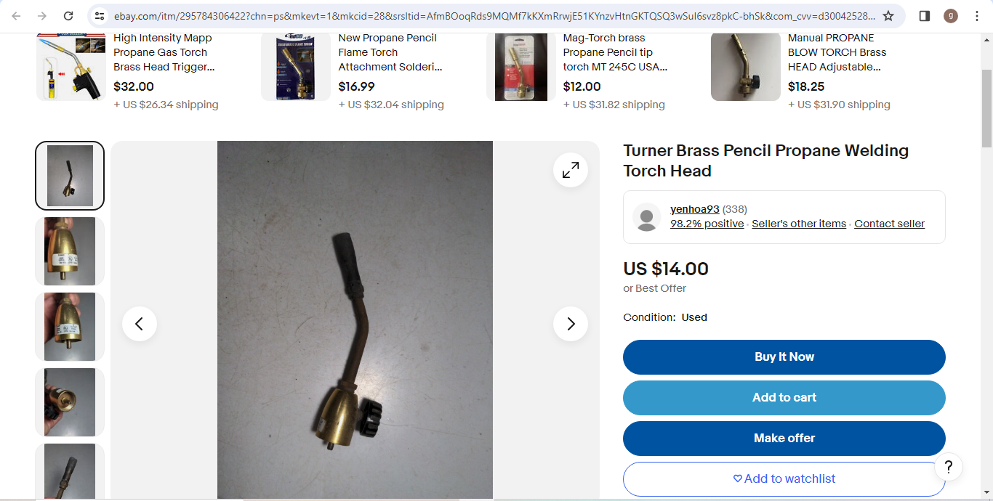Add the item to watchlist
This screenshot has height=501, width=993.
[784, 479]
